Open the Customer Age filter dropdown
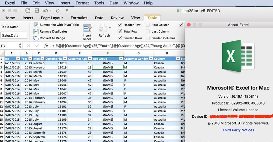The height and width of the screenshot is (142, 273). (x=90, y=59)
